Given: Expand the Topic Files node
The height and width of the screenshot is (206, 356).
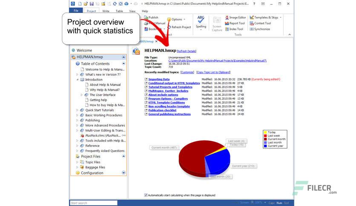Looking at the screenshot, I should tap(77, 162).
